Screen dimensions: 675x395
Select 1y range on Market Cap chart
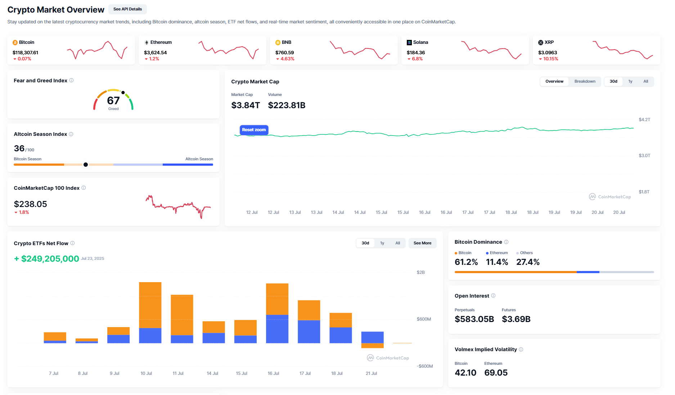coord(630,81)
